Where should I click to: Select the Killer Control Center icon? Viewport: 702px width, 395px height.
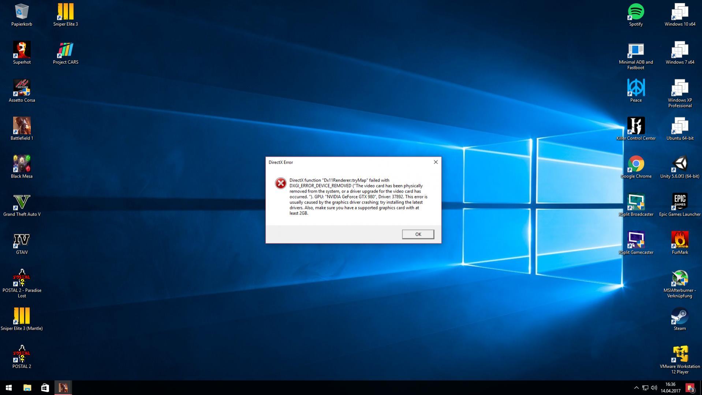(636, 129)
